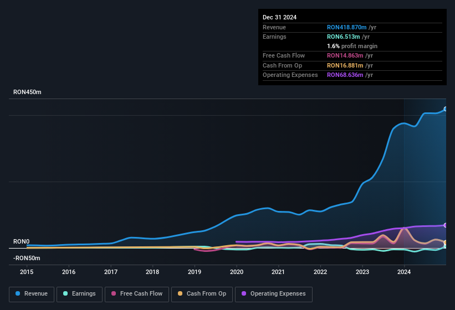Click the 2020 x-axis label
Screen dimensions: 455x310
(x=237, y=272)
